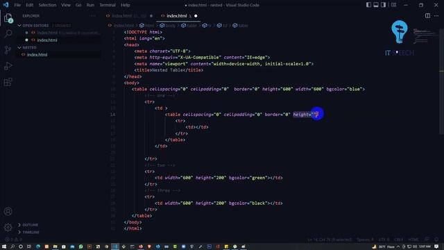Open the View menu

66,5
